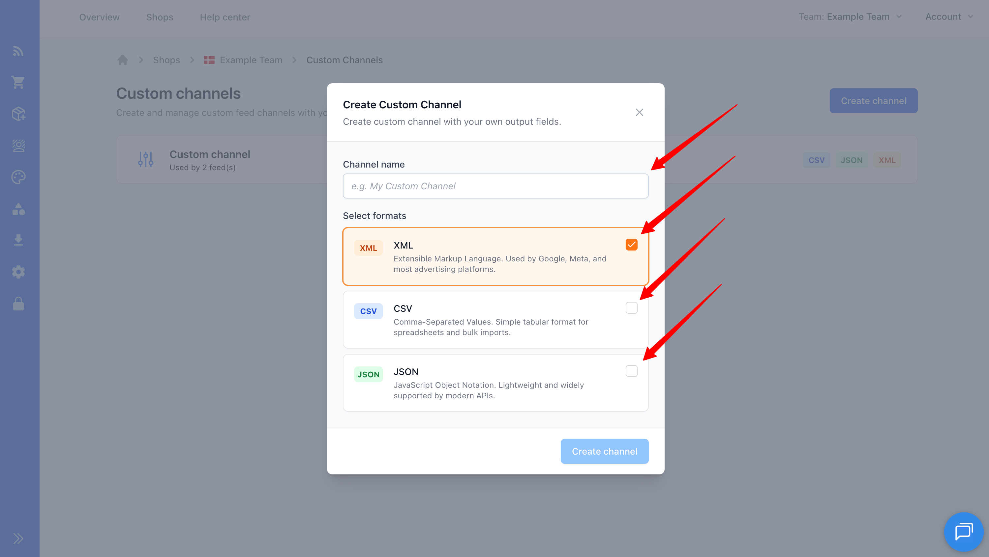989x557 pixels.
Task: Open the shopping cart sidebar icon
Action: click(18, 82)
